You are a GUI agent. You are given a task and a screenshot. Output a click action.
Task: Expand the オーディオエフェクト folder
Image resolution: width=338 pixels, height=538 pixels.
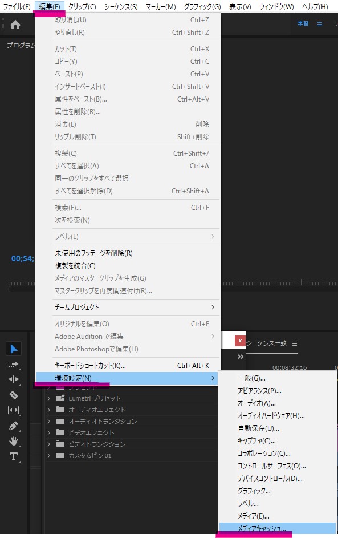point(48,410)
